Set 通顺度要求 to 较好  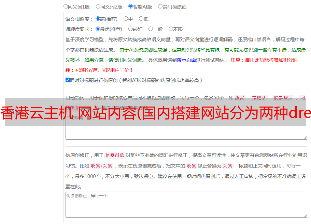coord(130,29)
